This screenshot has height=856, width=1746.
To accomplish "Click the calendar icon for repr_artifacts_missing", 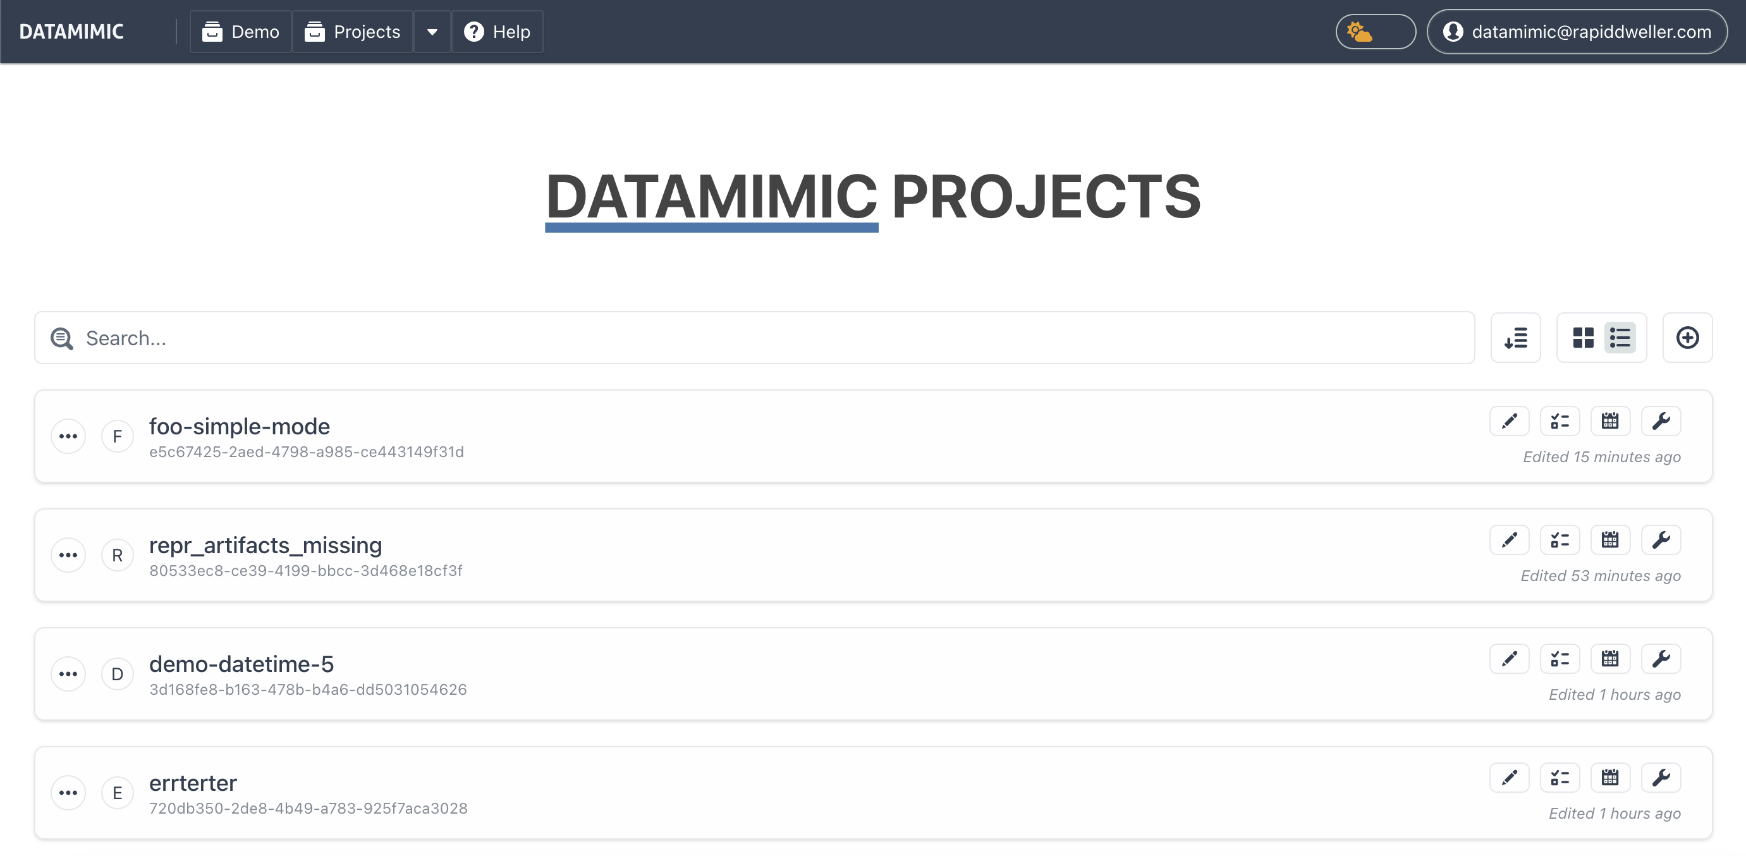I will 1609,540.
